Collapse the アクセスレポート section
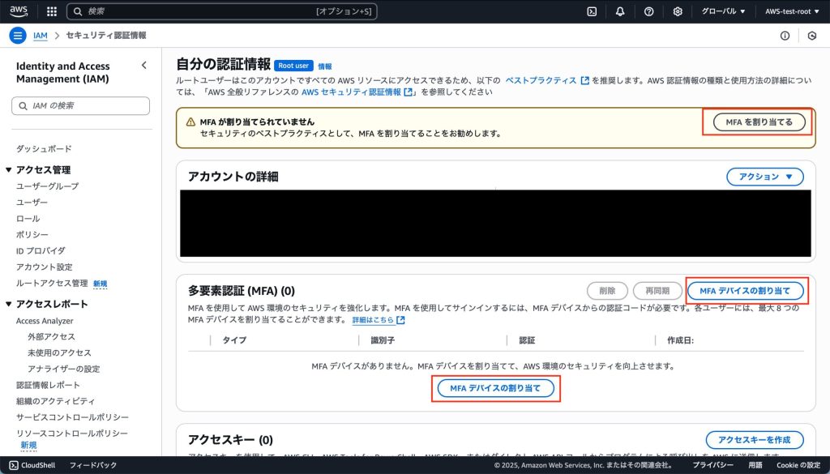 click(8, 304)
